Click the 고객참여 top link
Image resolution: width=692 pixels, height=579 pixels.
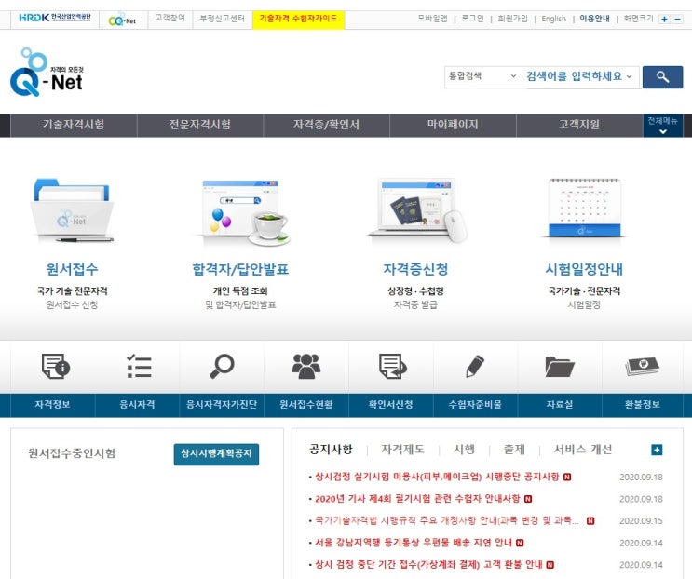(170, 18)
